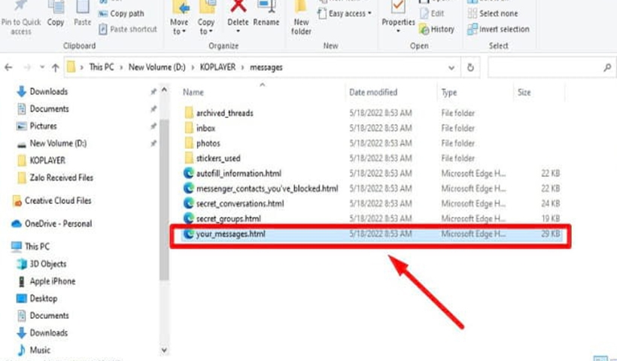
Task: Click Invert selection
Action: coord(498,29)
